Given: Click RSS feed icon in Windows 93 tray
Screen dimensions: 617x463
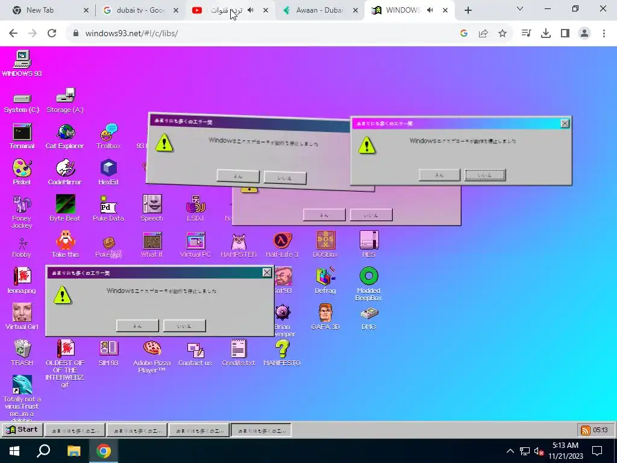Looking at the screenshot, I should pyautogui.click(x=586, y=430).
